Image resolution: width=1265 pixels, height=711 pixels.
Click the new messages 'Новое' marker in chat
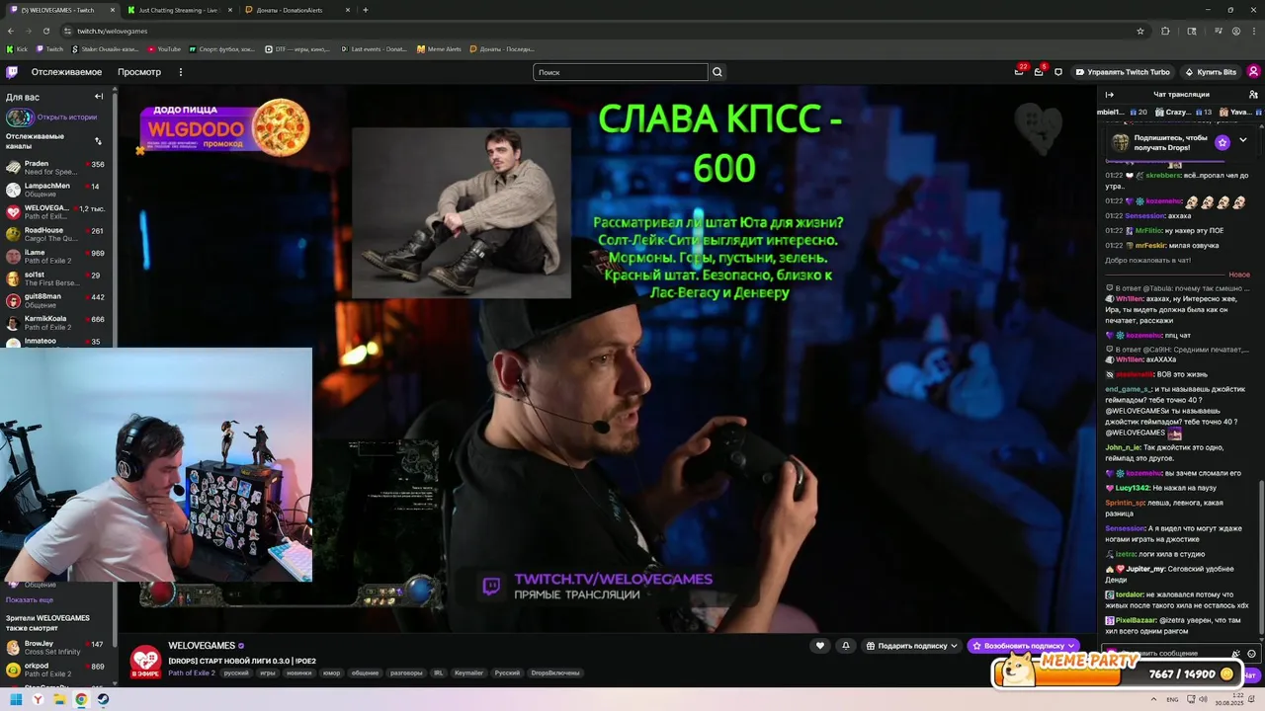(1238, 275)
